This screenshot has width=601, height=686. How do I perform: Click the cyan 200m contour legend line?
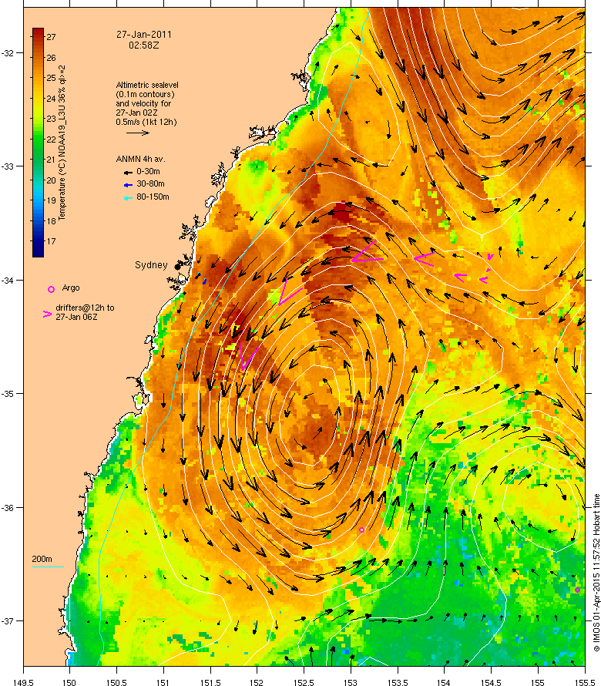(x=48, y=567)
